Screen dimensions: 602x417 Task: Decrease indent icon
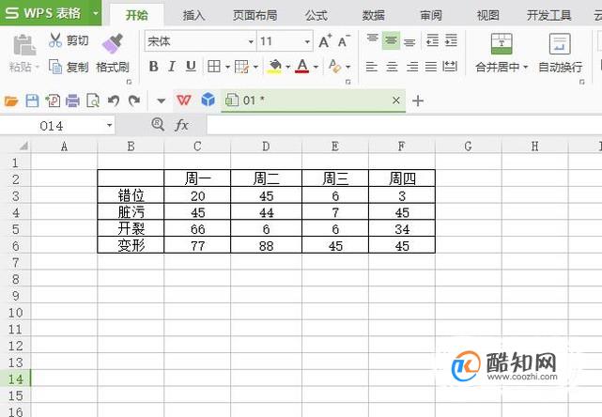point(432,40)
